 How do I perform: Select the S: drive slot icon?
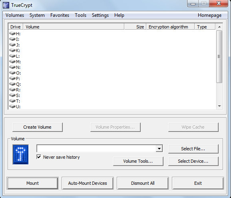tap(12, 95)
